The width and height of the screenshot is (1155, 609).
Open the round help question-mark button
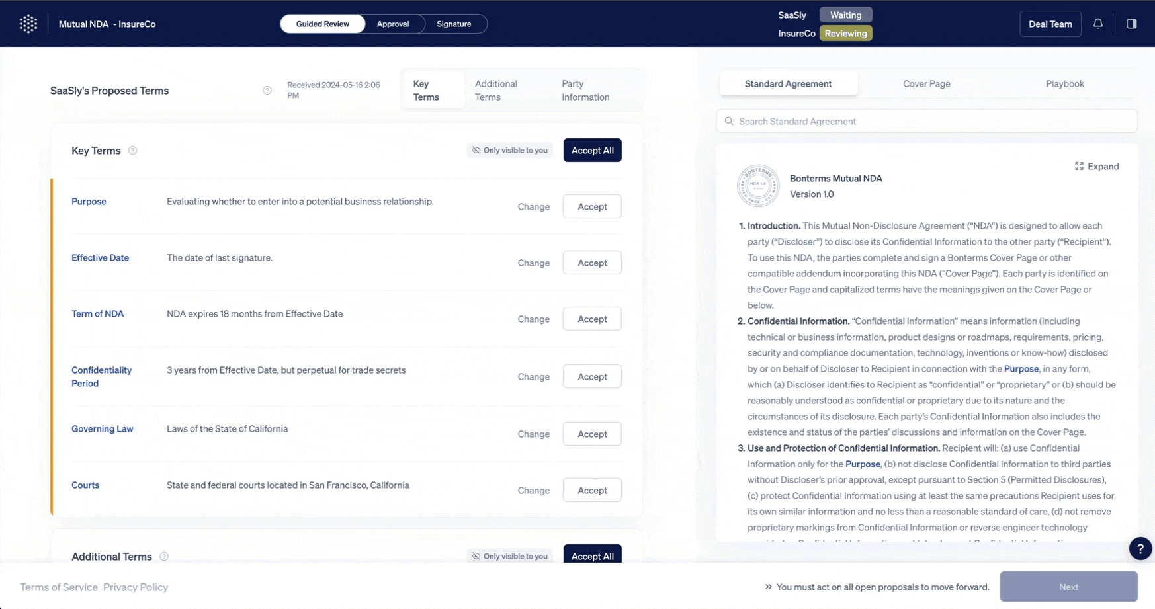click(x=1140, y=548)
